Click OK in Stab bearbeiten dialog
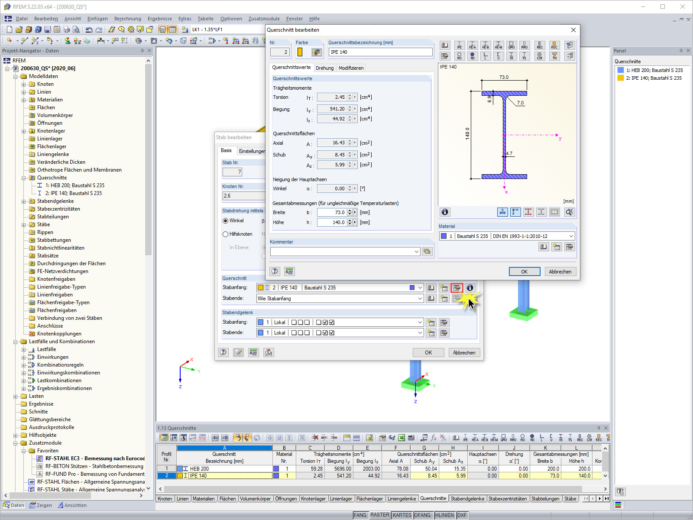Viewport: 693px width, 520px height. coord(428,353)
